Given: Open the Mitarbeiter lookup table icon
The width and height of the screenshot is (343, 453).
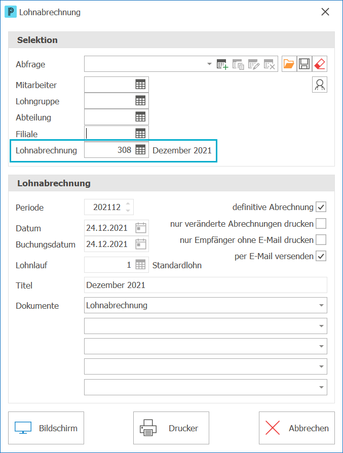Looking at the screenshot, I should click(x=140, y=85).
